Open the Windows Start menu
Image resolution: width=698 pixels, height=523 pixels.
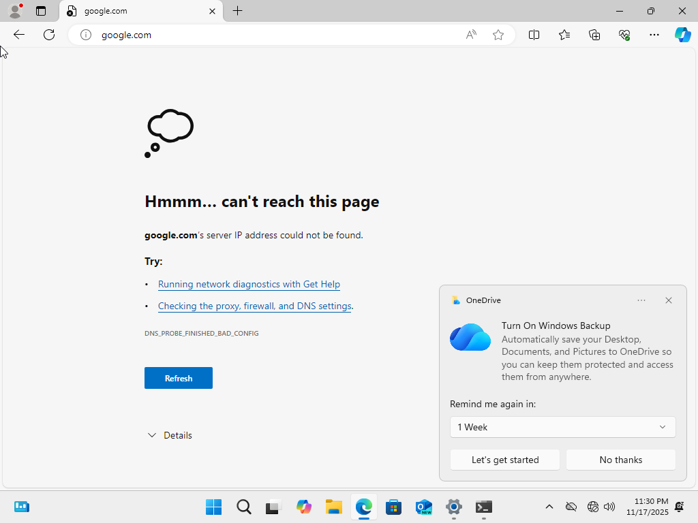point(213,507)
